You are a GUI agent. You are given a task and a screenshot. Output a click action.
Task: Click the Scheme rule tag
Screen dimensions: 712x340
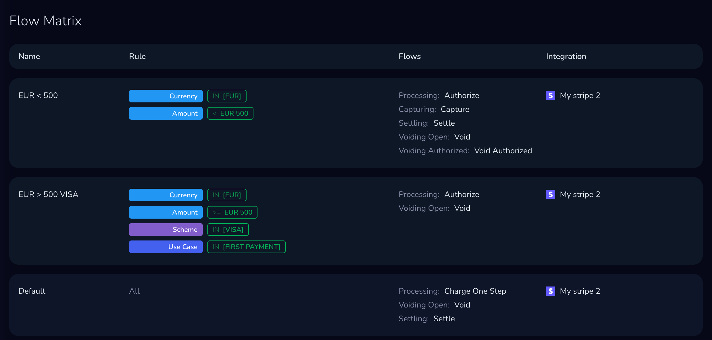(x=166, y=230)
